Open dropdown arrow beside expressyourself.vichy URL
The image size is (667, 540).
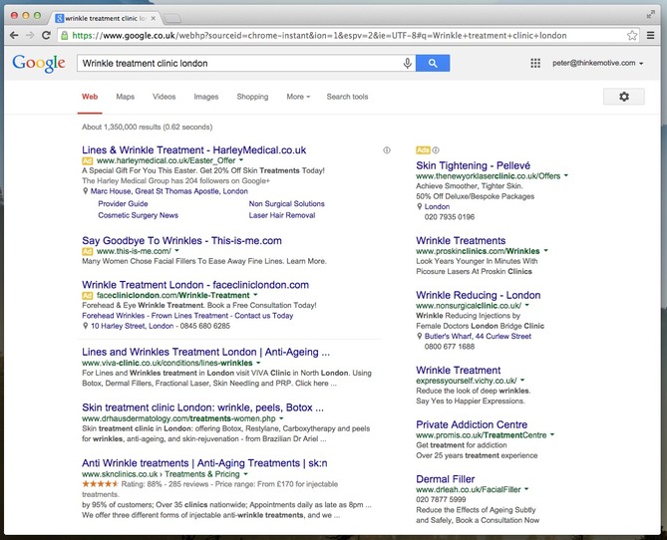pos(522,381)
